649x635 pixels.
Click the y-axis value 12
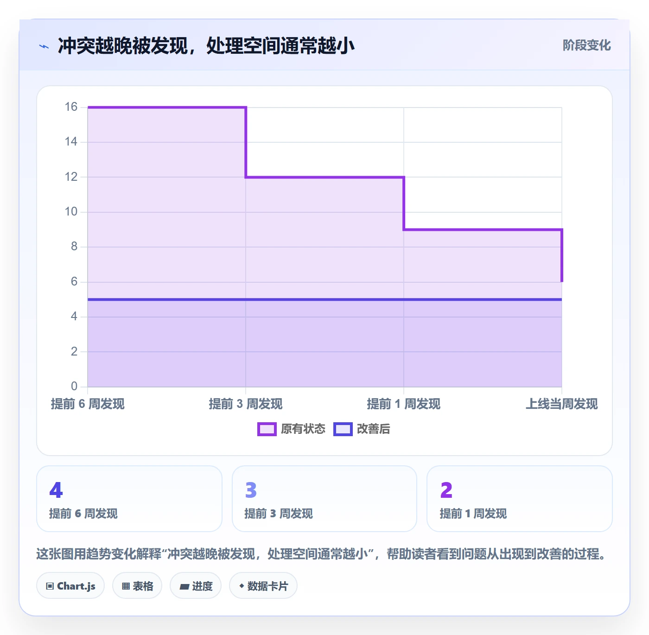[71, 177]
